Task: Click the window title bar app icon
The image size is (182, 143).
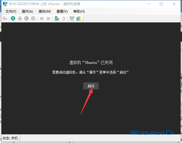Action: (5, 4)
